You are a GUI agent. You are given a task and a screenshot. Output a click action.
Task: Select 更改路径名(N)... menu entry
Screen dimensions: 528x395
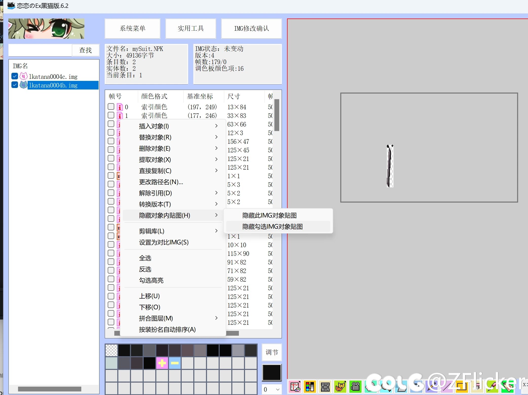173,182
